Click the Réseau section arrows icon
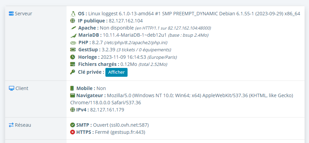 pos(11,125)
